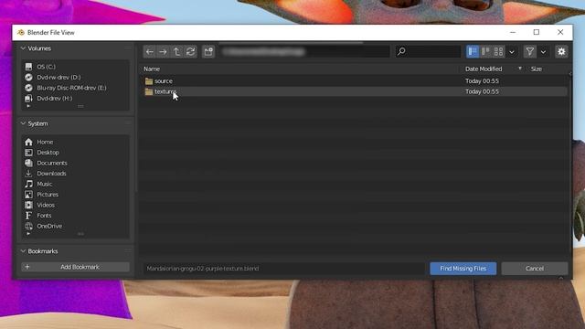The width and height of the screenshot is (585, 329).
Task: Close the Blender File View window
Action: coord(560,33)
